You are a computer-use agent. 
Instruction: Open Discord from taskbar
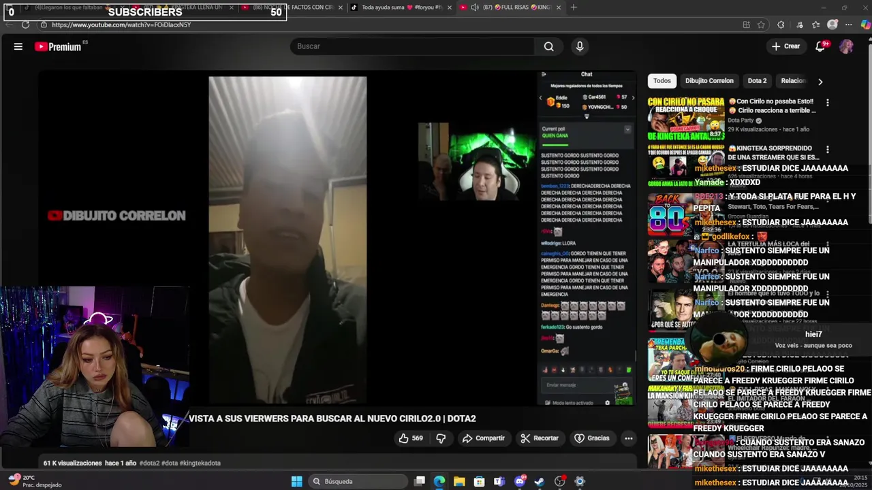click(520, 481)
